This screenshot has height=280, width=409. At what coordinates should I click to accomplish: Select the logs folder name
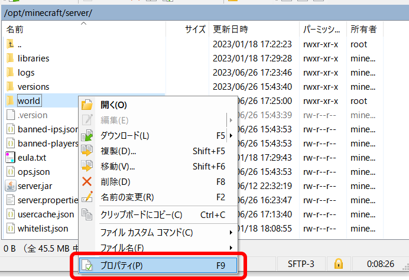click(x=26, y=73)
